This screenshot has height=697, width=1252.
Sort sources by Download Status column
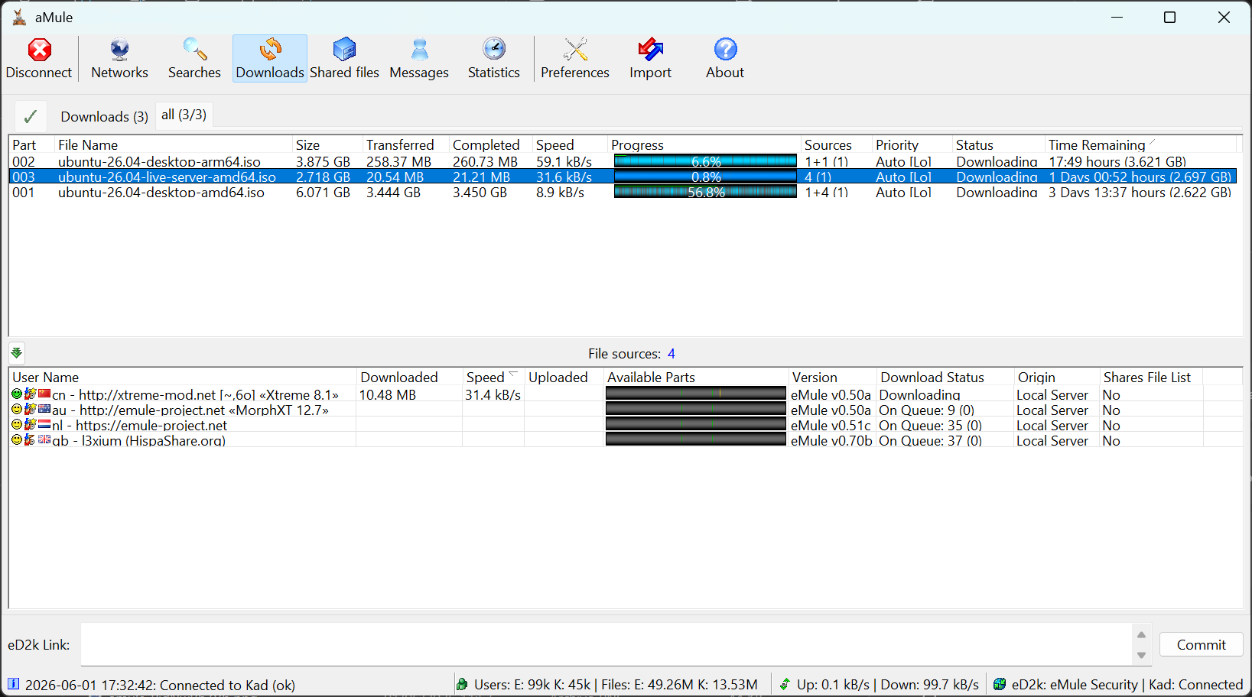click(x=945, y=377)
